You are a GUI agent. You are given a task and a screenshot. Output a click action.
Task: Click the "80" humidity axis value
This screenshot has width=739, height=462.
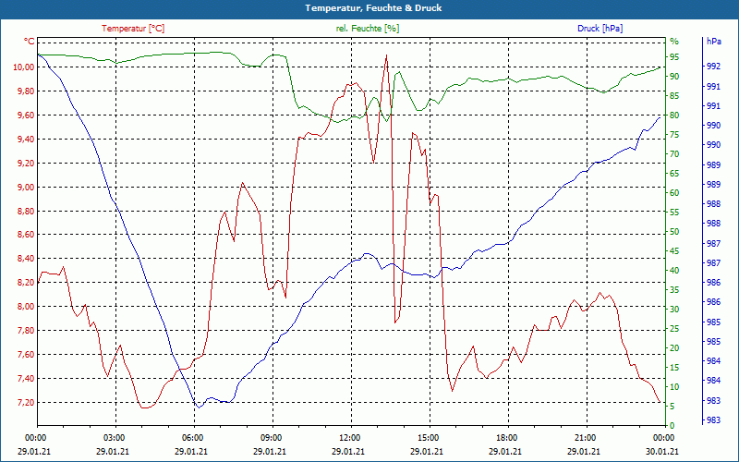[674, 115]
